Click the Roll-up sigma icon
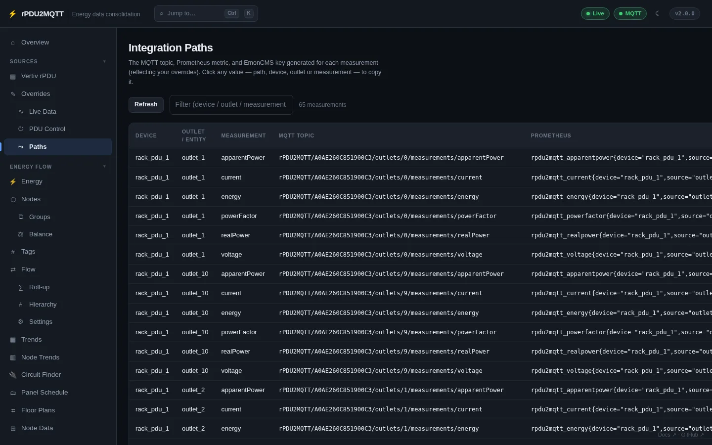The width and height of the screenshot is (712, 445). [x=21, y=287]
